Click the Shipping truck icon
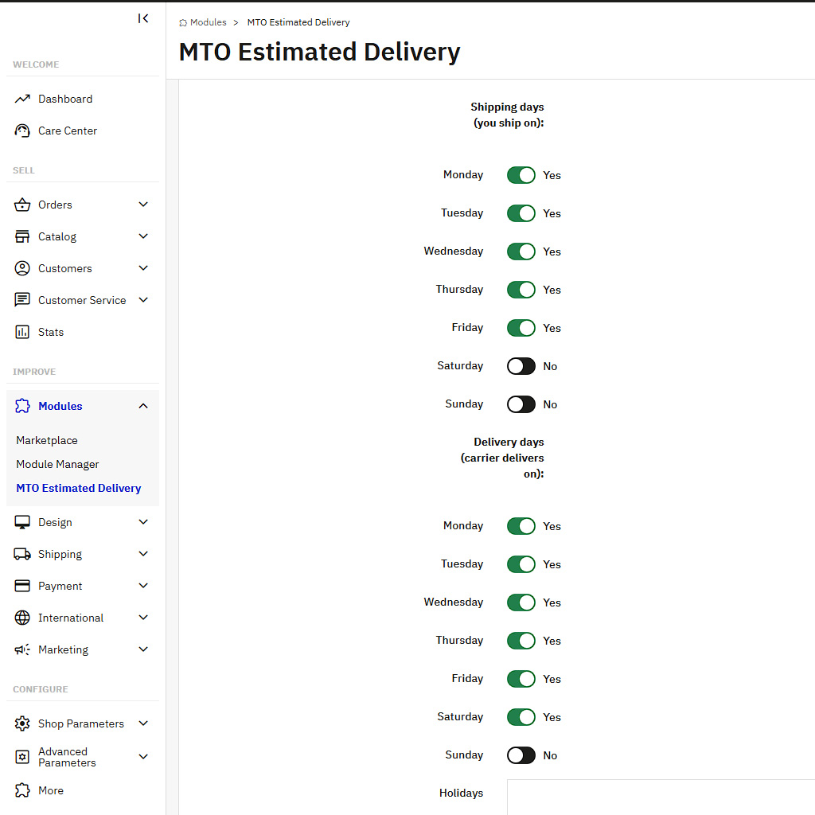Screen dimensions: 815x815 22,554
